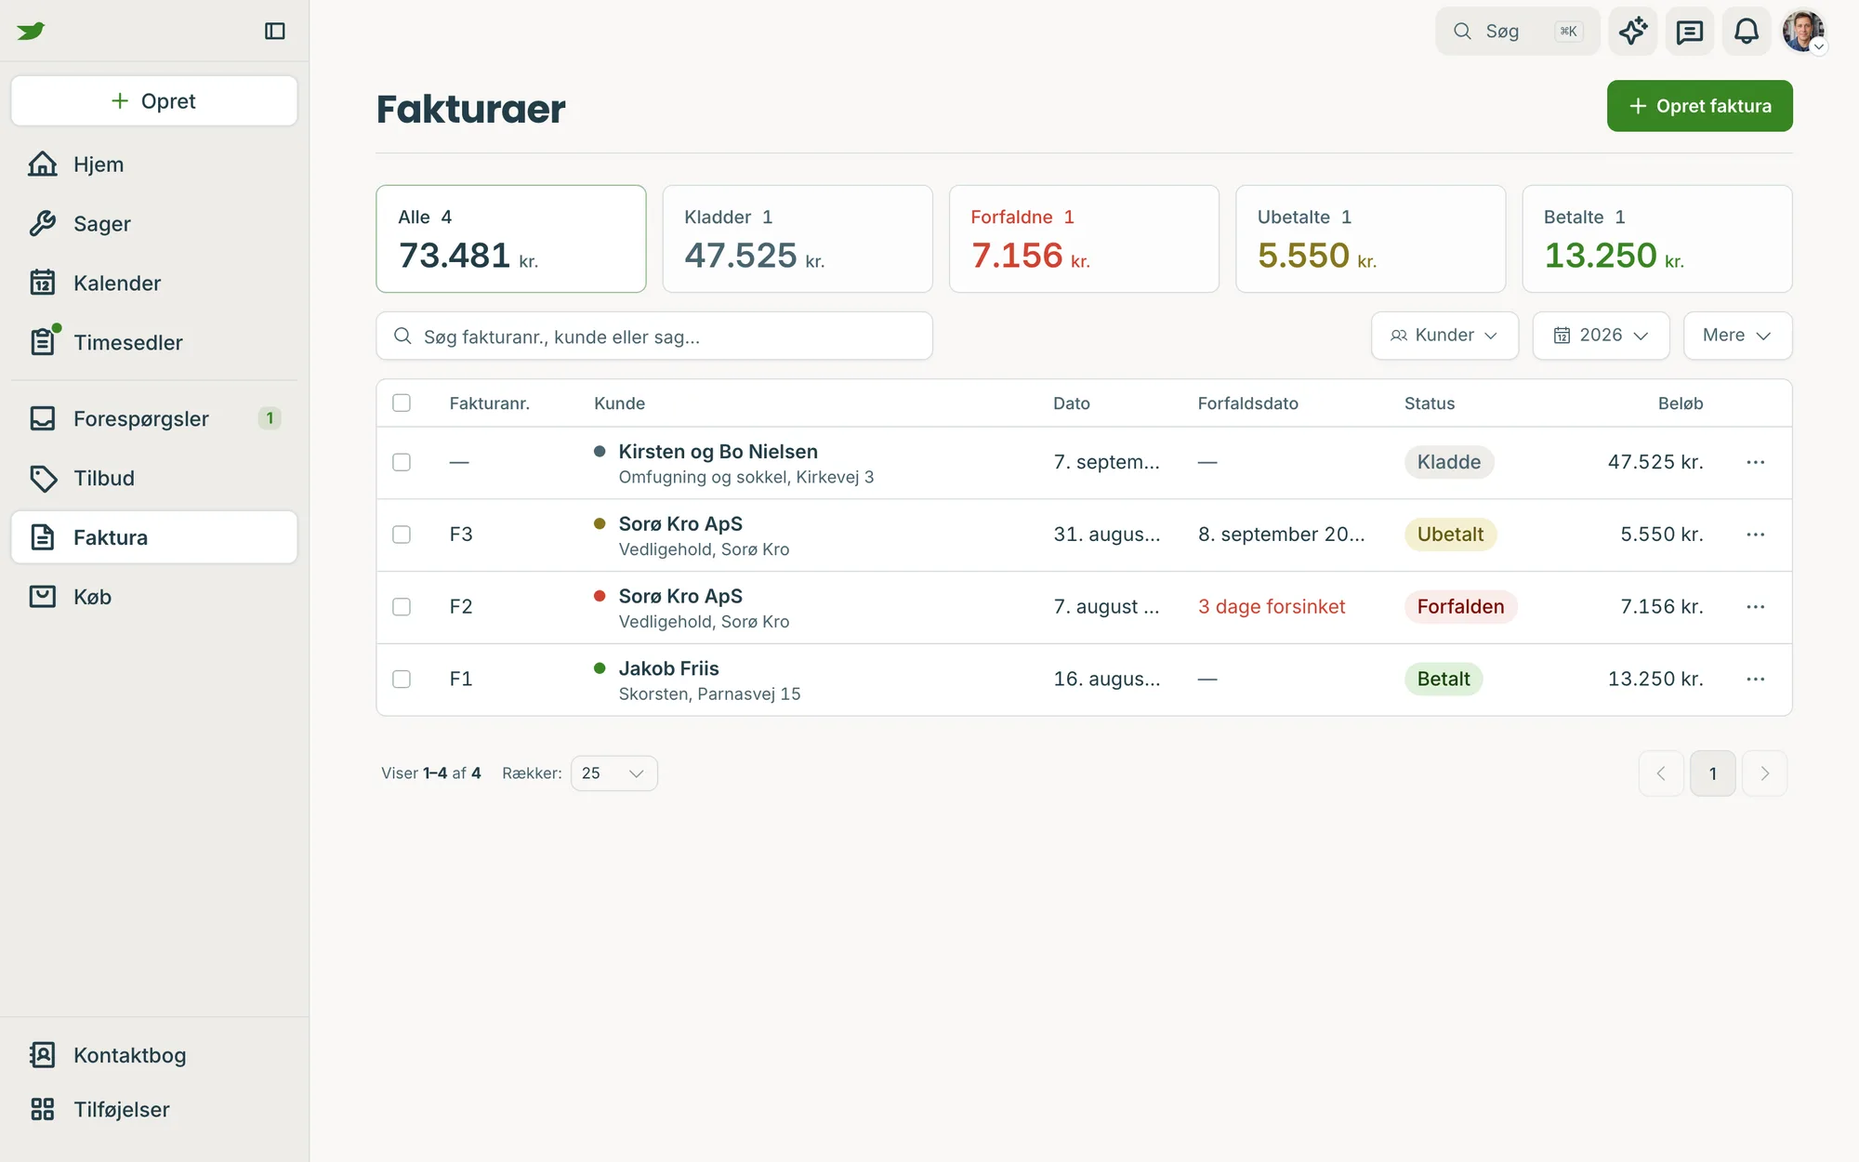This screenshot has width=1859, height=1162.
Task: Open the 2026 year dropdown
Action: tap(1601, 336)
